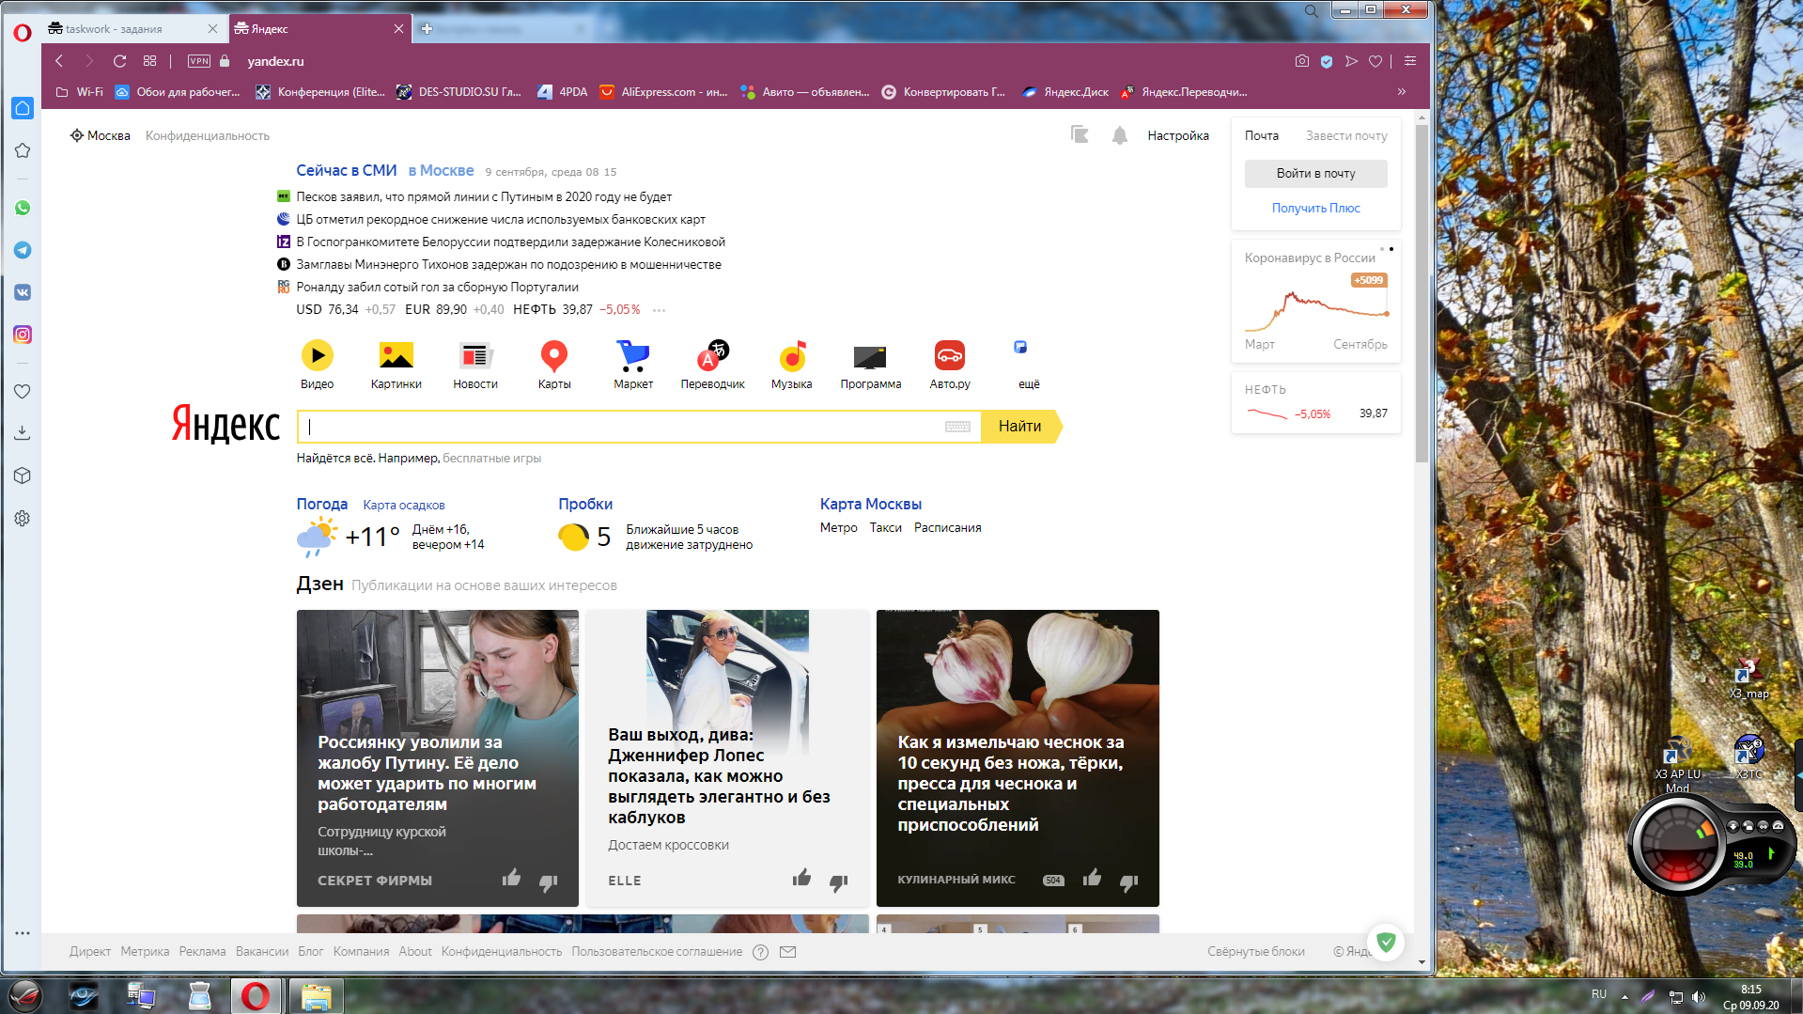Dislike the Секрет фирмы Zen article
The width and height of the screenshot is (1803, 1014).
tap(549, 881)
